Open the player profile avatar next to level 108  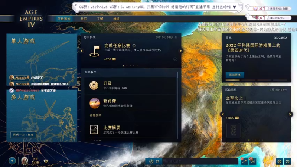(25, 161)
